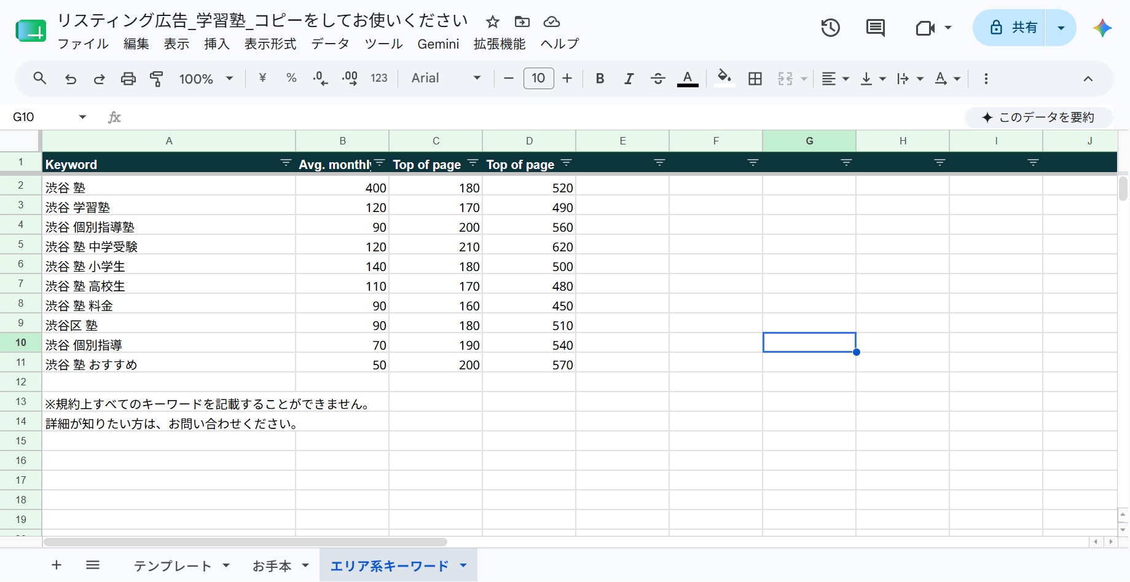
Task: Open the 表示形式 menu
Action: click(x=270, y=44)
